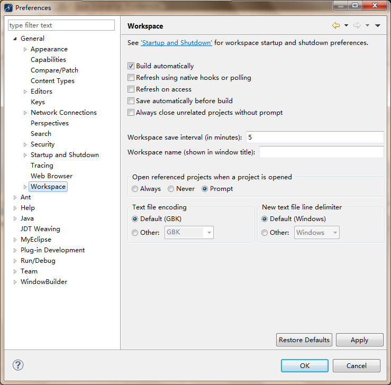
Task: Select Other line delimiter radio
Action: pyautogui.click(x=265, y=233)
